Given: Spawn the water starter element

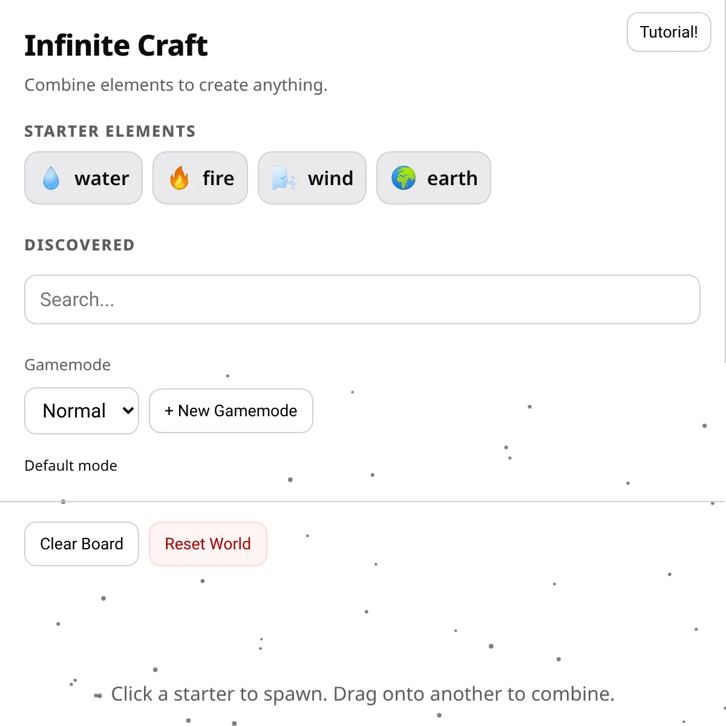Looking at the screenshot, I should (83, 178).
